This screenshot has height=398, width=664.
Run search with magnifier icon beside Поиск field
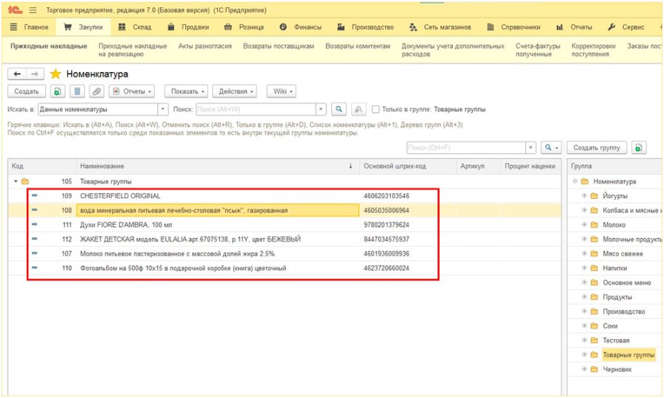tap(339, 109)
